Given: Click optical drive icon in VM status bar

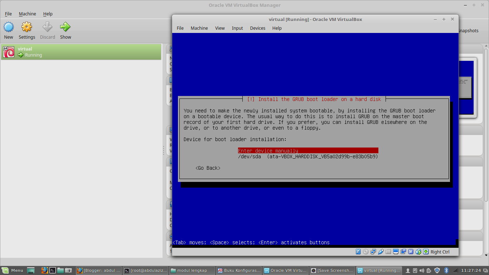Looking at the screenshot, I should 365,252.
